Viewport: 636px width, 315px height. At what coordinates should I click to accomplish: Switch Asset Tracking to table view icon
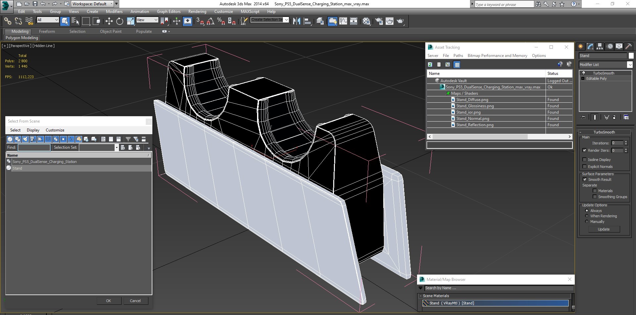click(x=457, y=65)
